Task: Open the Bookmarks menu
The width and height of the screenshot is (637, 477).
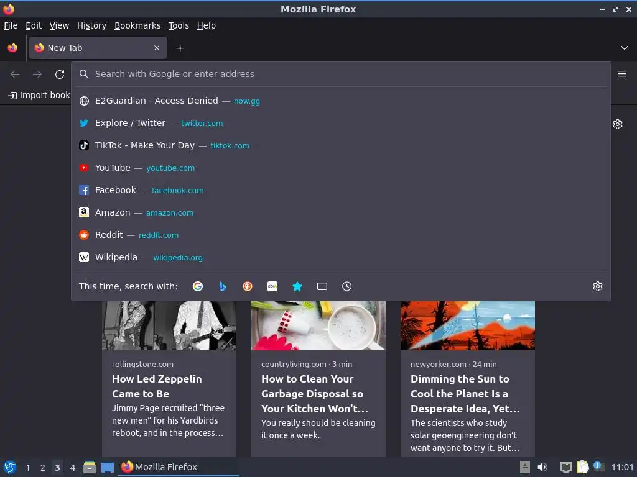Action: click(x=137, y=25)
